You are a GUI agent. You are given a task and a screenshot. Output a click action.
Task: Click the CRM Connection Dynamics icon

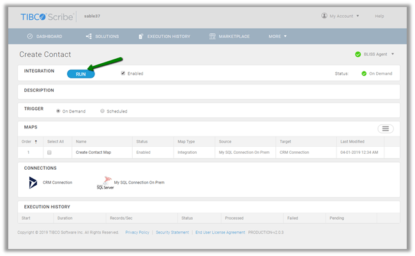pos(33,183)
